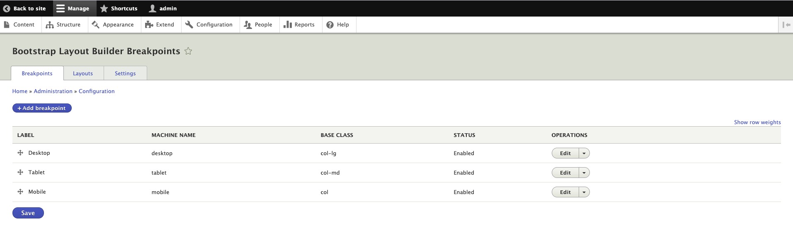The image size is (793, 228).
Task: Switch to the Settings tab
Action: [125, 74]
